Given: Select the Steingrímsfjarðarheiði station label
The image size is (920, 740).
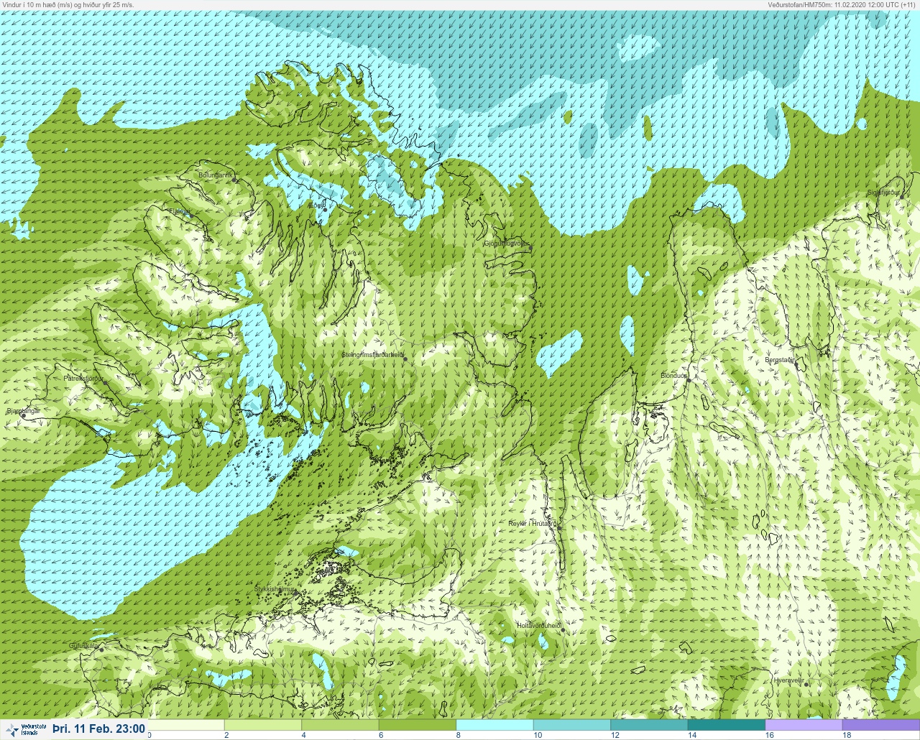Looking at the screenshot, I should tap(372, 355).
